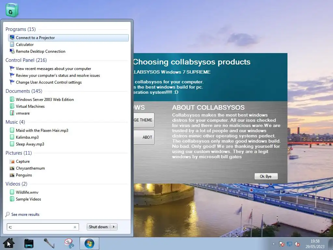Click file icon of Maid with the Flaxen Hair.mp3
This screenshot has width=333, height=250.
click(12, 130)
